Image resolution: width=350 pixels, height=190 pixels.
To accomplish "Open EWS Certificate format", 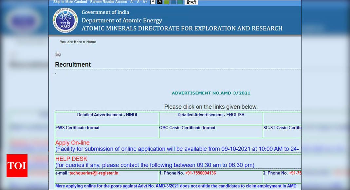I will 78,128.
